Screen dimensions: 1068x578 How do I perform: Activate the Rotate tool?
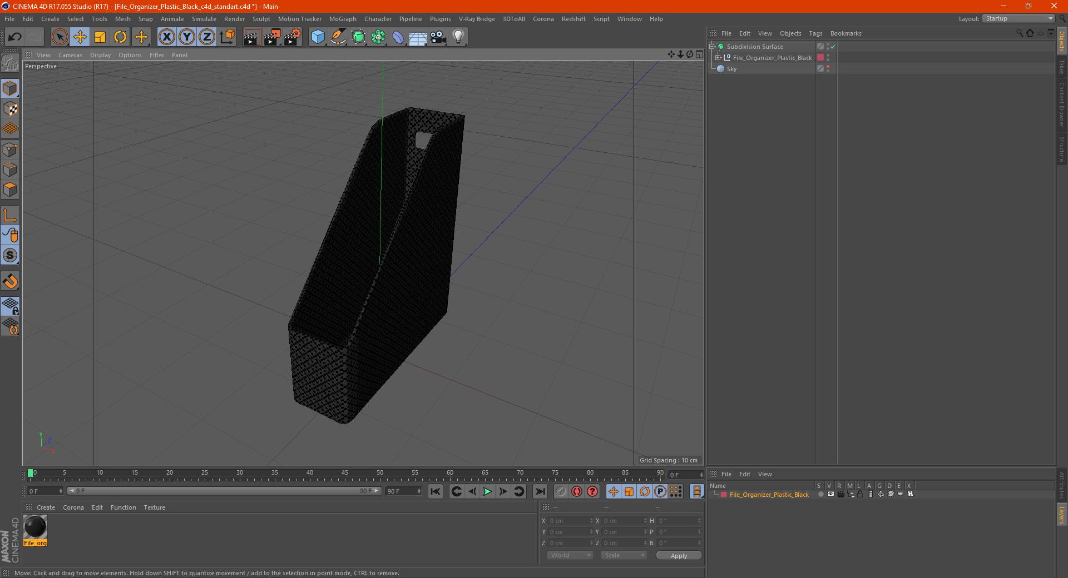point(120,37)
